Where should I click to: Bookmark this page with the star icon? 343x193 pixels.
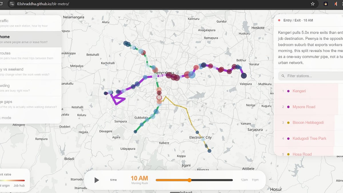(313, 4)
